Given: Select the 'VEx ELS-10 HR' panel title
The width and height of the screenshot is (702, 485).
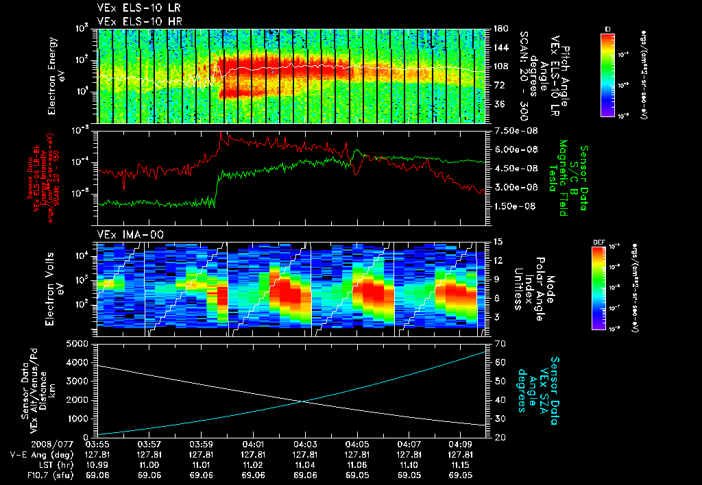Looking at the screenshot, I should point(140,21).
